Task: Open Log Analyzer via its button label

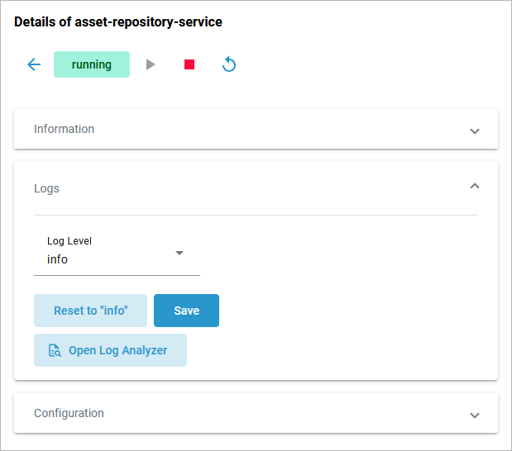Action: coord(117,350)
